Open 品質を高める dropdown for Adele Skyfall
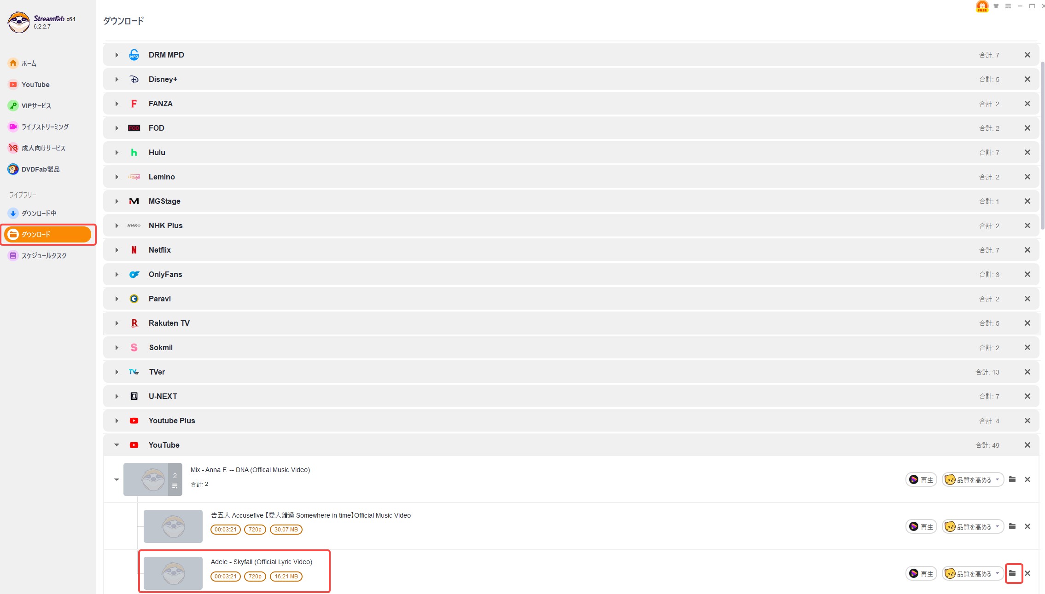Image resolution: width=1045 pixels, height=594 pixels. point(973,573)
